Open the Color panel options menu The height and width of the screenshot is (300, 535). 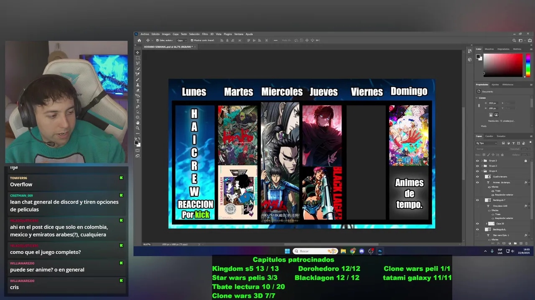pyautogui.click(x=531, y=49)
